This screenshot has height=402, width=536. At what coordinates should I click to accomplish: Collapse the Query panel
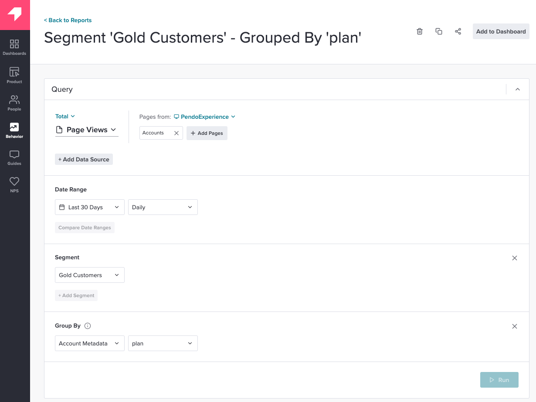tap(518, 89)
